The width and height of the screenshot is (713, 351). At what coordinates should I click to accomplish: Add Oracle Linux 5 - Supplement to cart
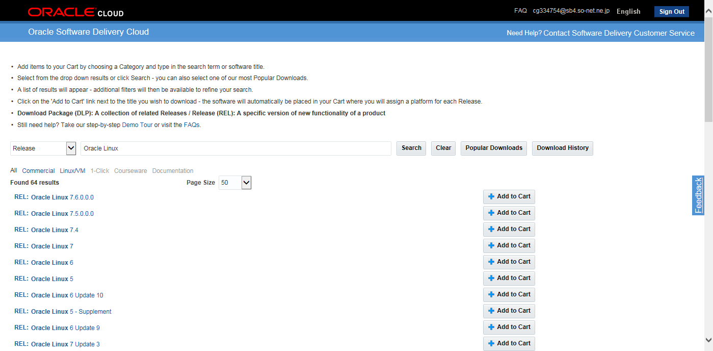(509, 311)
